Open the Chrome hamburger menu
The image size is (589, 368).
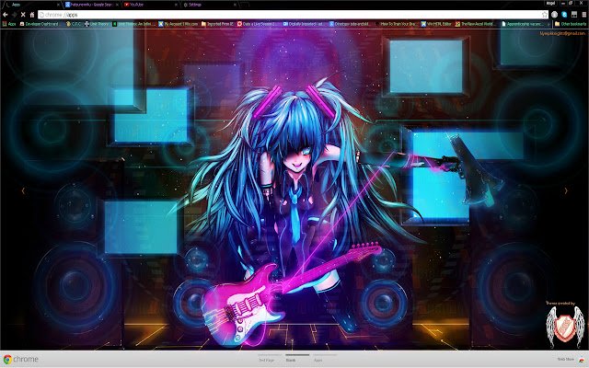point(583,15)
